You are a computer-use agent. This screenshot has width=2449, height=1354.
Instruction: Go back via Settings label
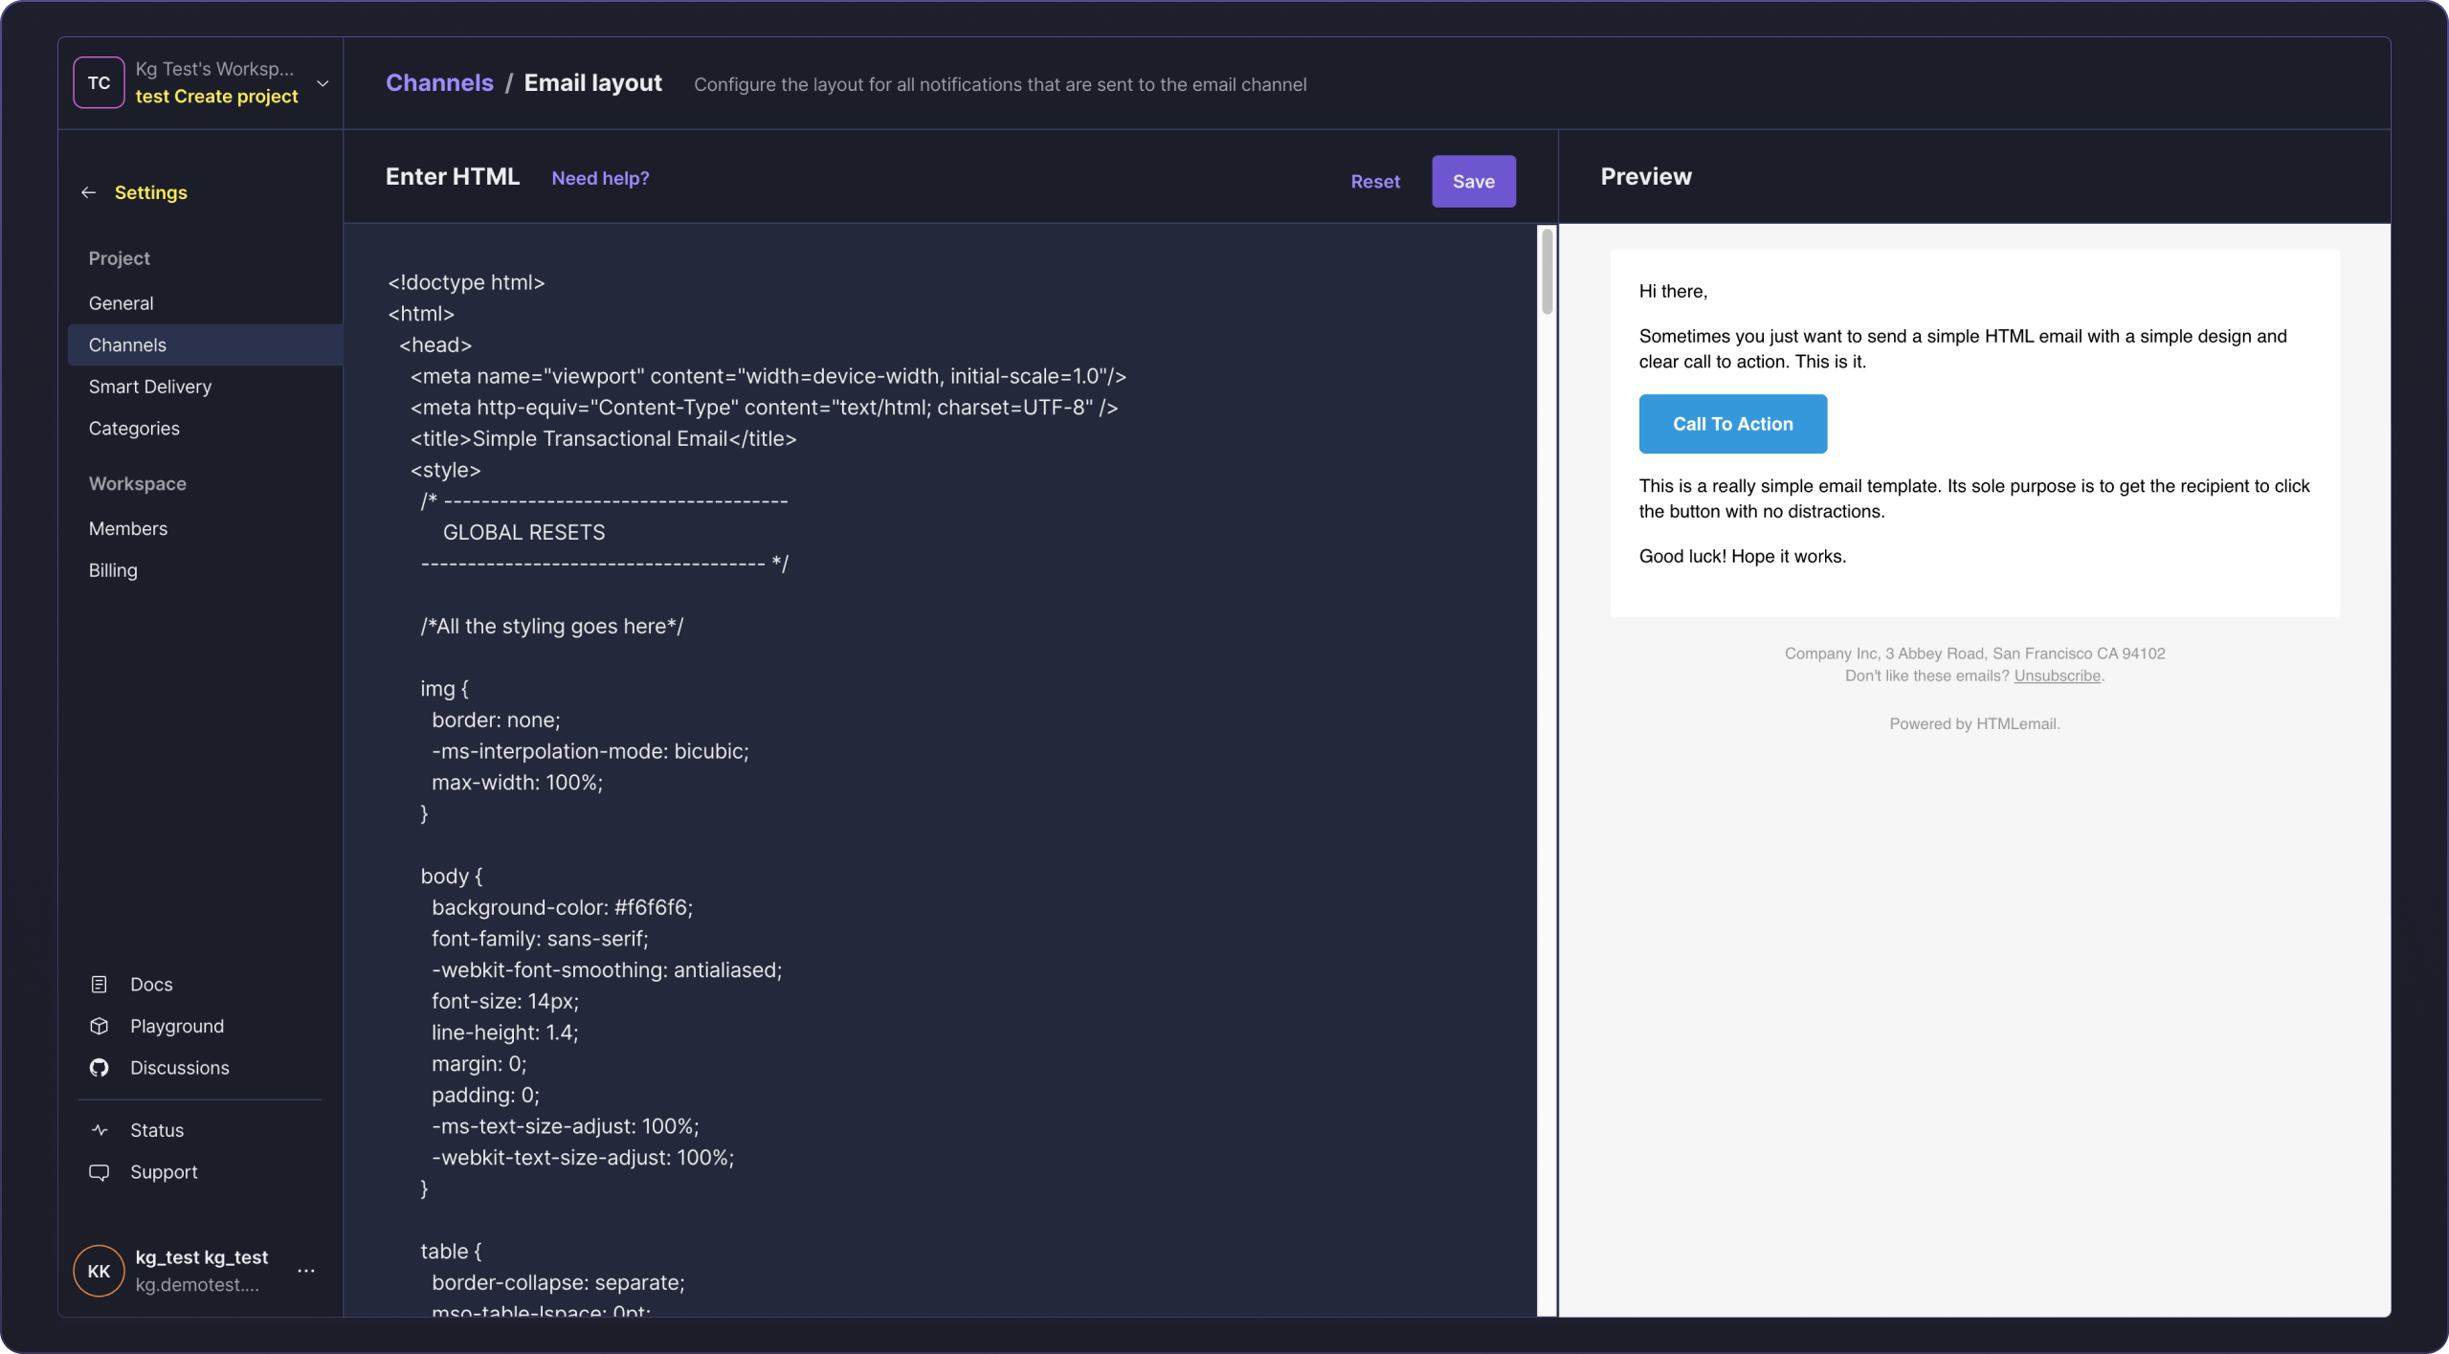click(x=151, y=192)
